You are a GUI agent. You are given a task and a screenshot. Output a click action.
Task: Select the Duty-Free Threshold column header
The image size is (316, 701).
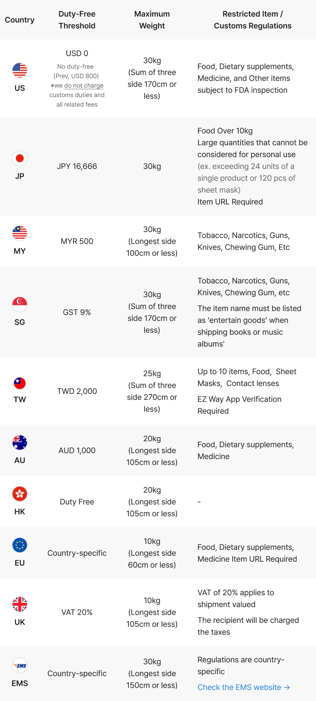pyautogui.click(x=77, y=20)
